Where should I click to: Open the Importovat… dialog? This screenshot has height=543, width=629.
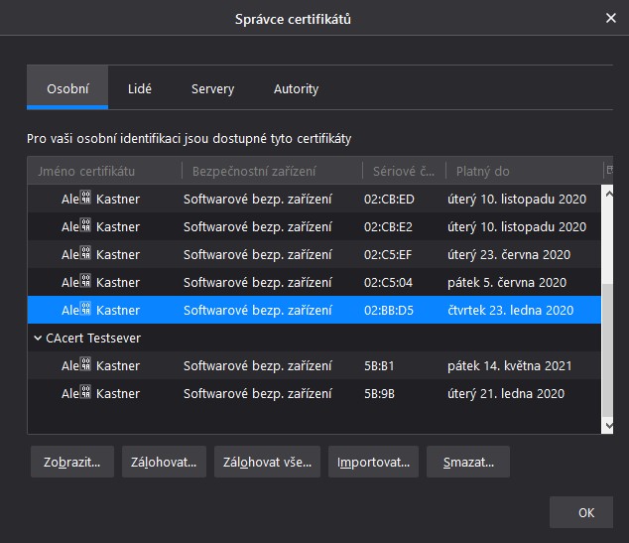tap(373, 462)
